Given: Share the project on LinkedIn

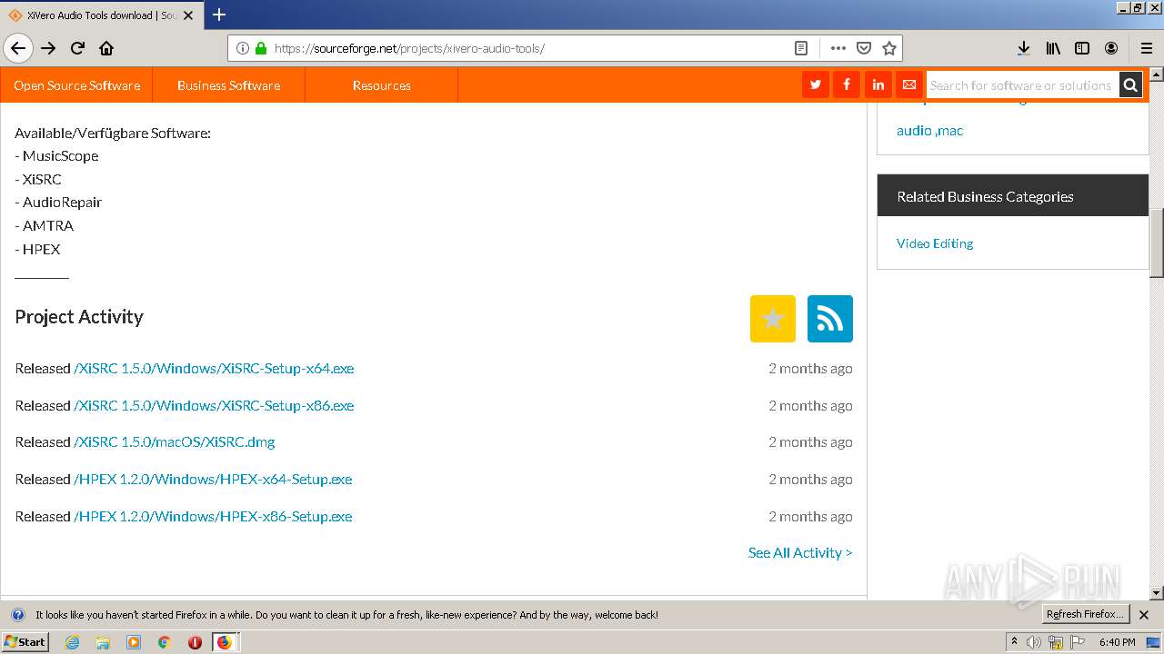Looking at the screenshot, I should (878, 84).
